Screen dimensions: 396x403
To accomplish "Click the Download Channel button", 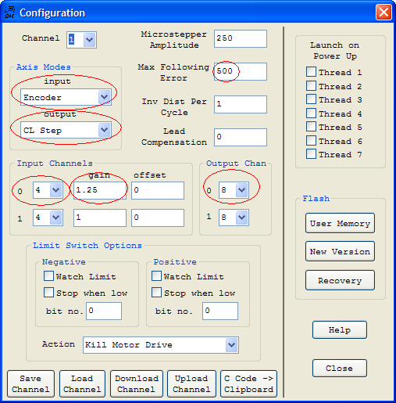I will (137, 383).
